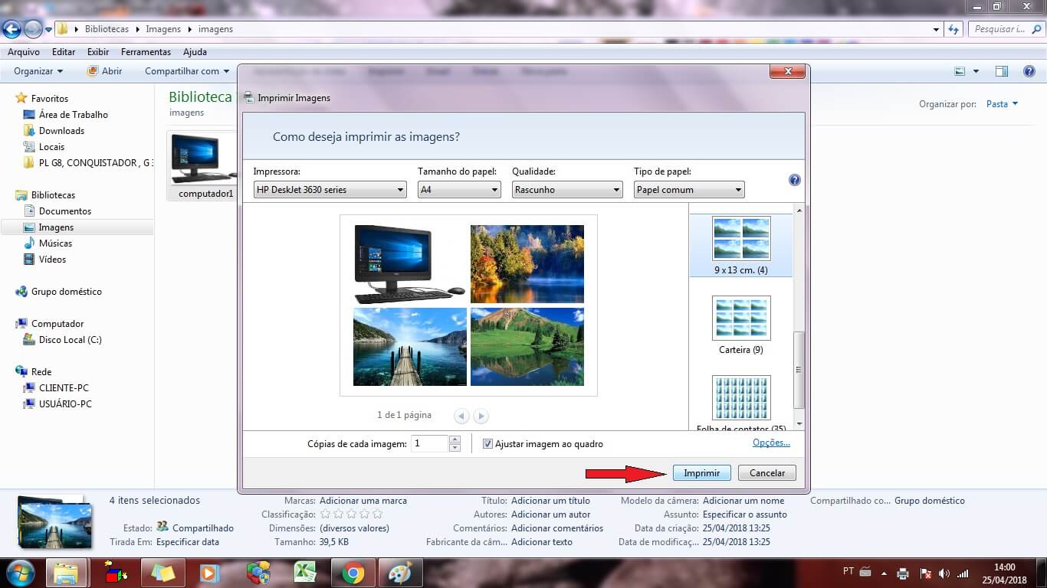Click the Windows Start button
Screen dimensions: 1047x588
click(19, 573)
